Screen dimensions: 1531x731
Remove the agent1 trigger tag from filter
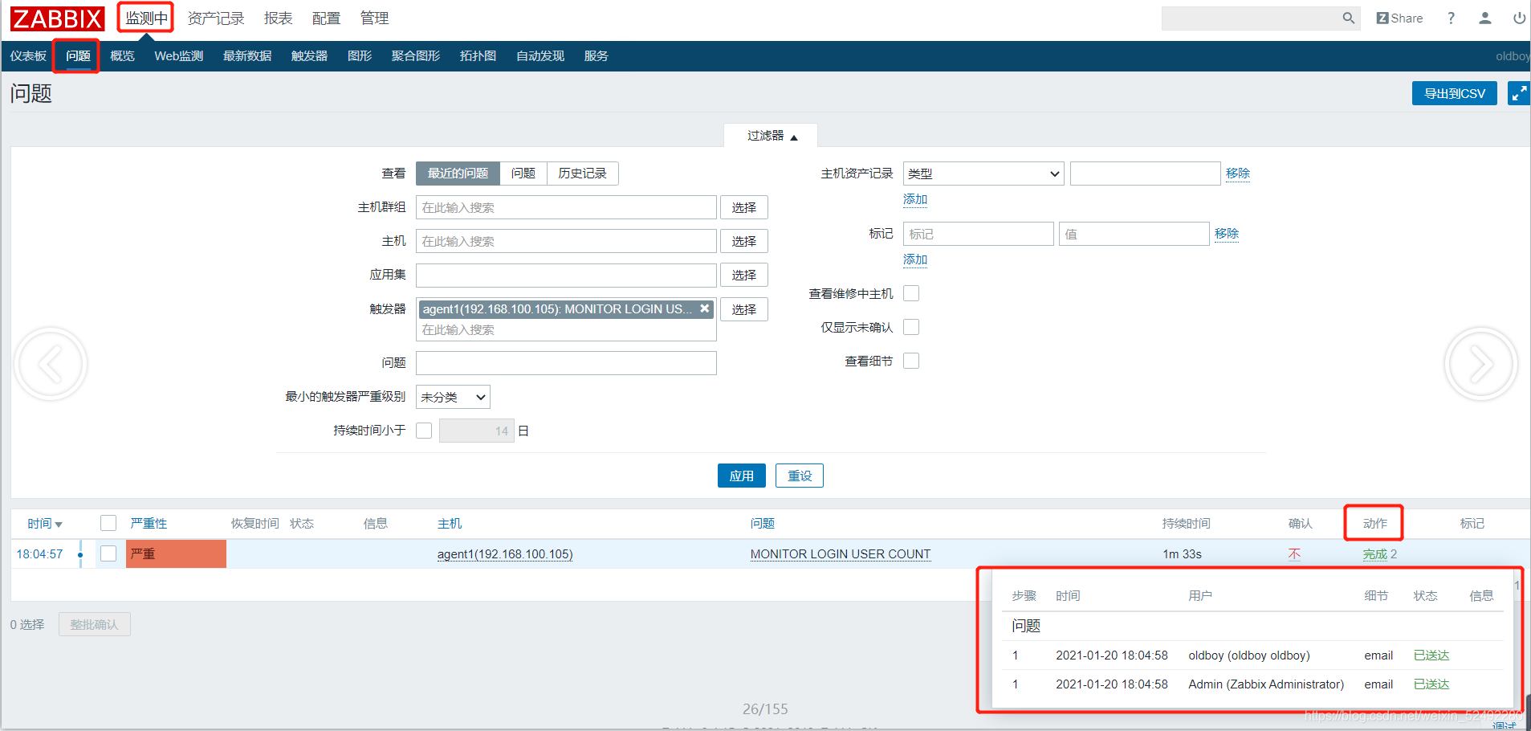click(x=704, y=308)
